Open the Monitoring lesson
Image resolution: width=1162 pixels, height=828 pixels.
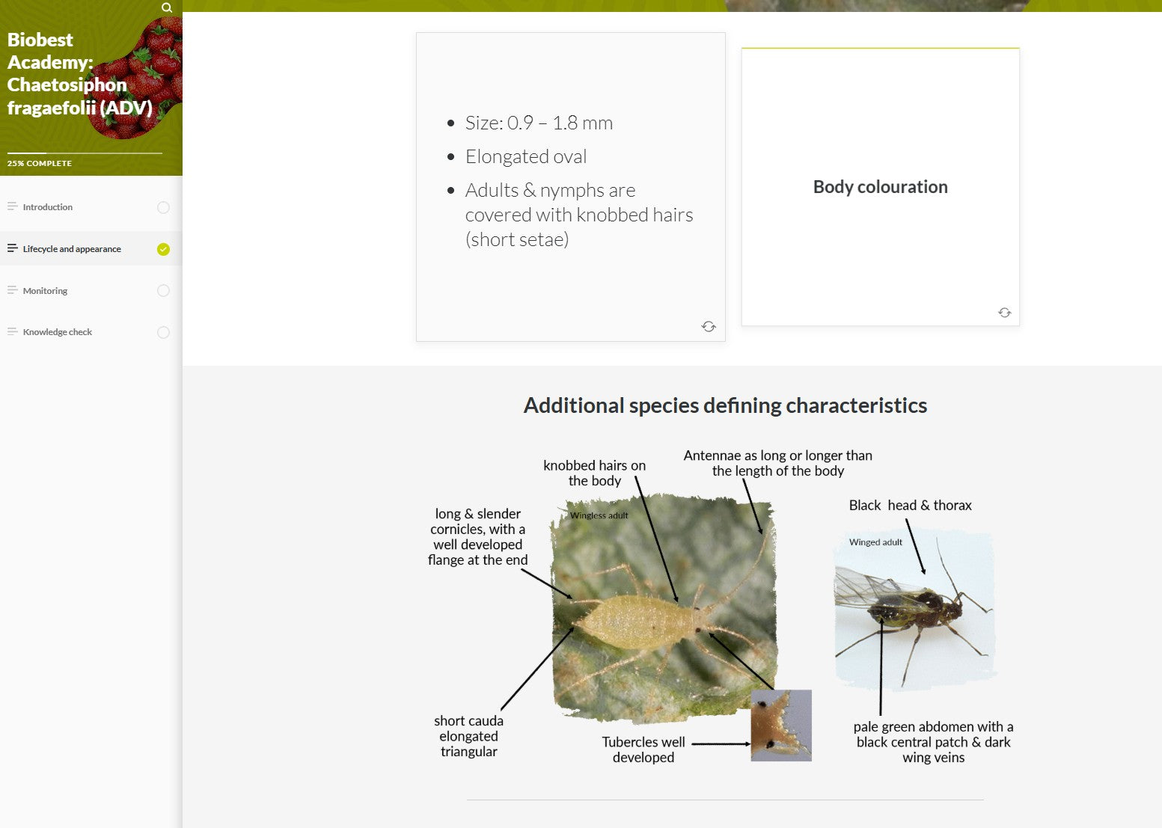(45, 291)
